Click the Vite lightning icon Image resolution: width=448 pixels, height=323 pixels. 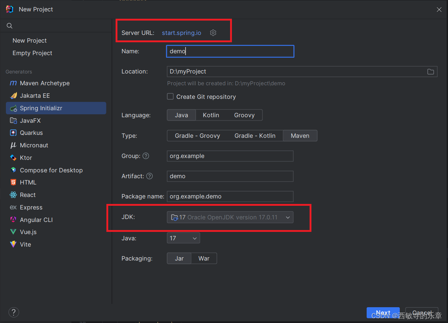click(x=13, y=244)
